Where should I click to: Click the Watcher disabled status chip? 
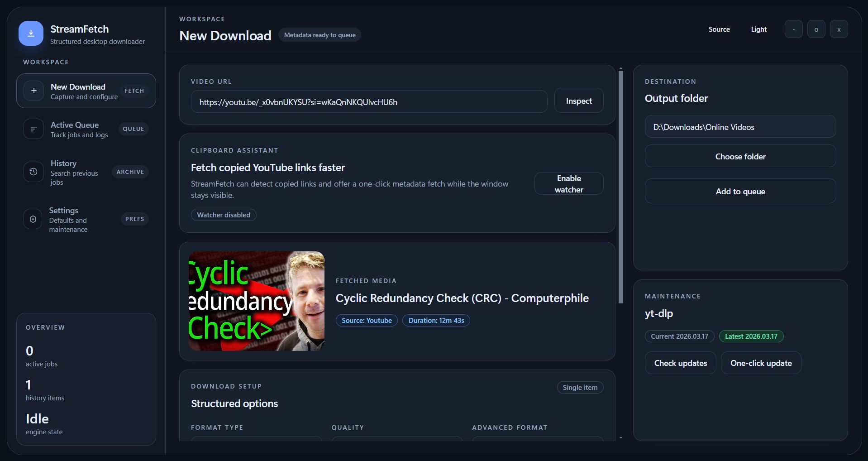[x=224, y=215]
